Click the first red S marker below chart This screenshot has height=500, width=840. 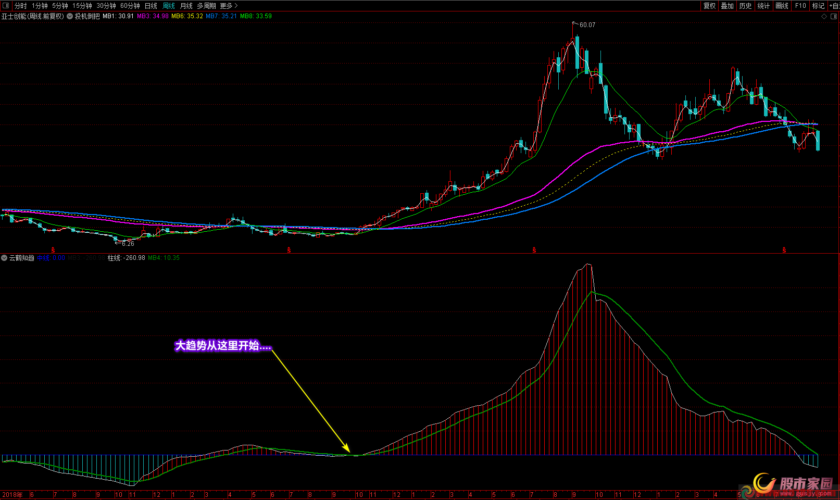click(53, 251)
